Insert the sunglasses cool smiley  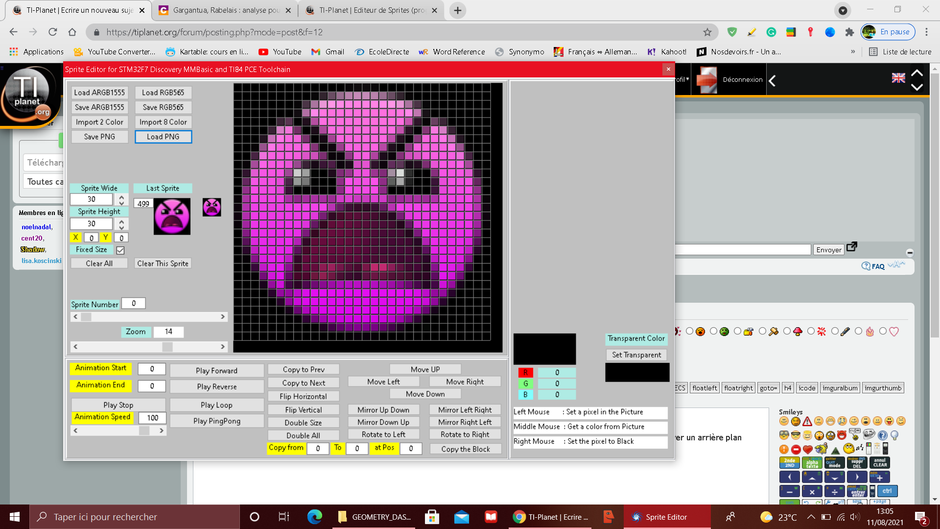tap(796, 435)
